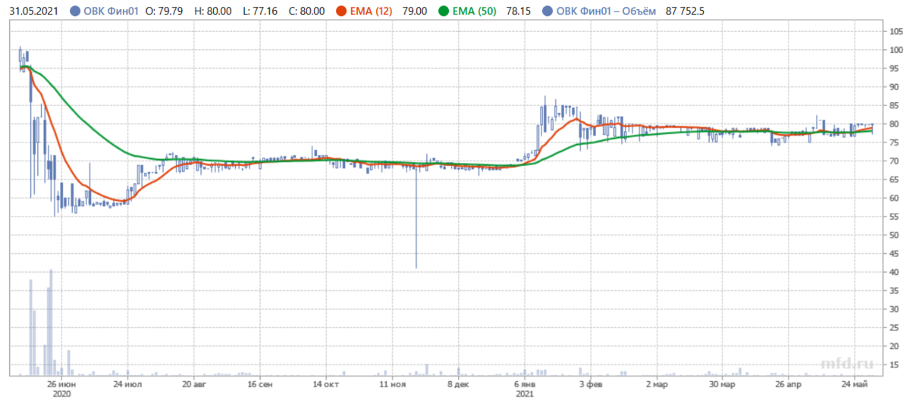
Task: Click the 40 price axis label
Action: point(894,272)
